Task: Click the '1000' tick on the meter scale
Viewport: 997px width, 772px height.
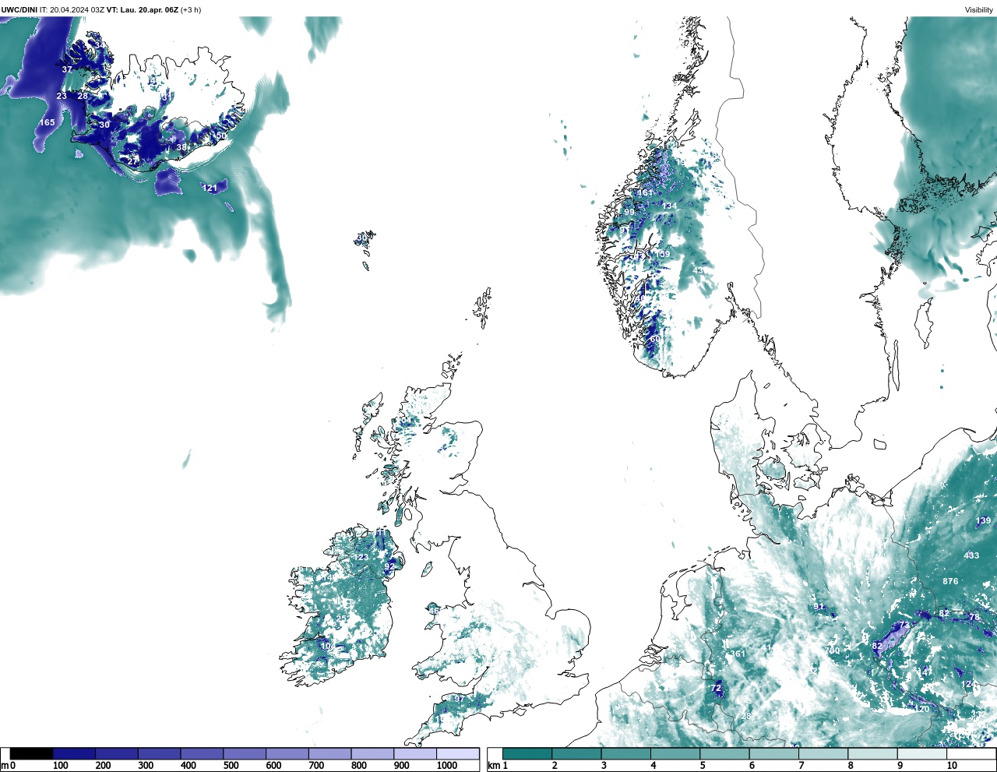Action: point(446,766)
